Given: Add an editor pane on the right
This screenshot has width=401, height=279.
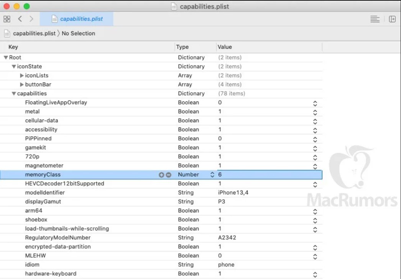Looking at the screenshot, I should (x=392, y=19).
